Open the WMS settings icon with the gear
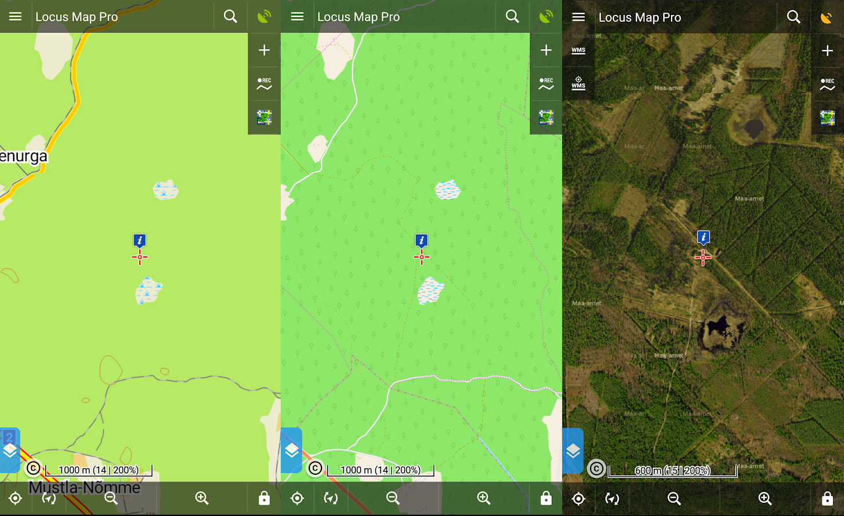The width and height of the screenshot is (844, 516). [x=578, y=83]
